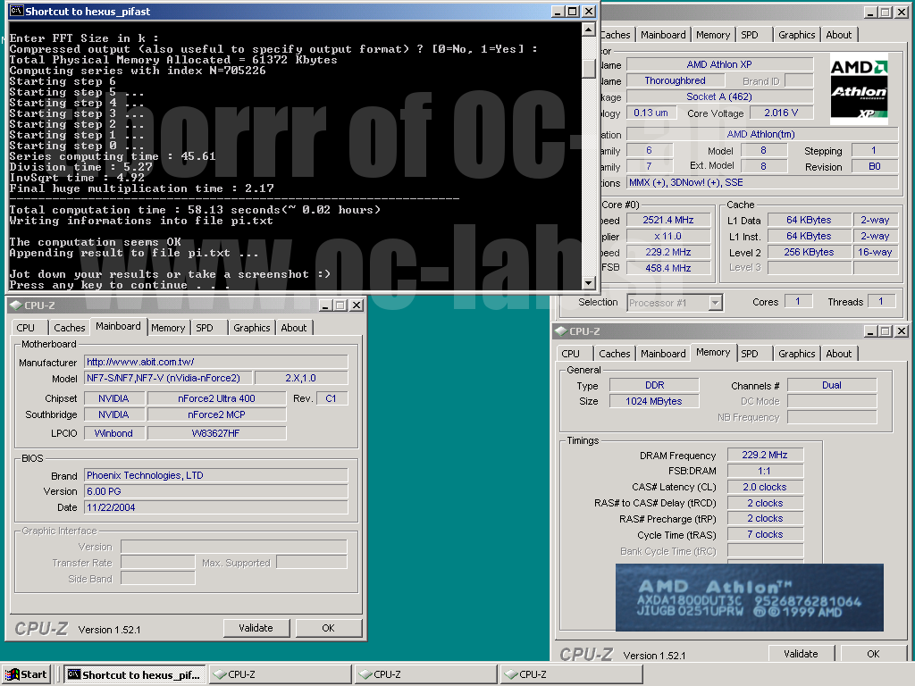Click the AMD Athlon chip photo
The image size is (915, 686).
pyautogui.click(x=750, y=598)
